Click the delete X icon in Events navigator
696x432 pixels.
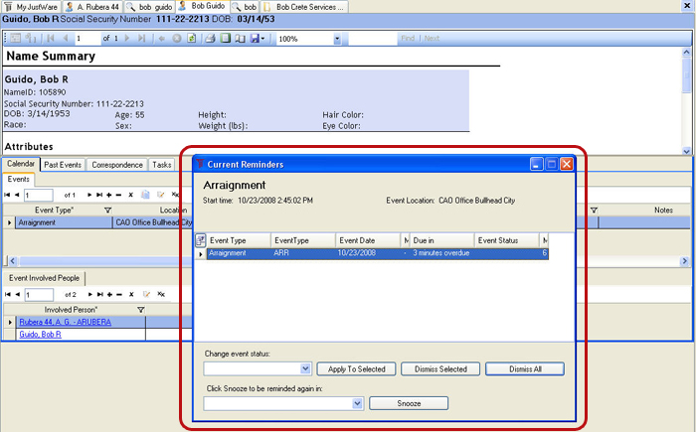coord(131,195)
